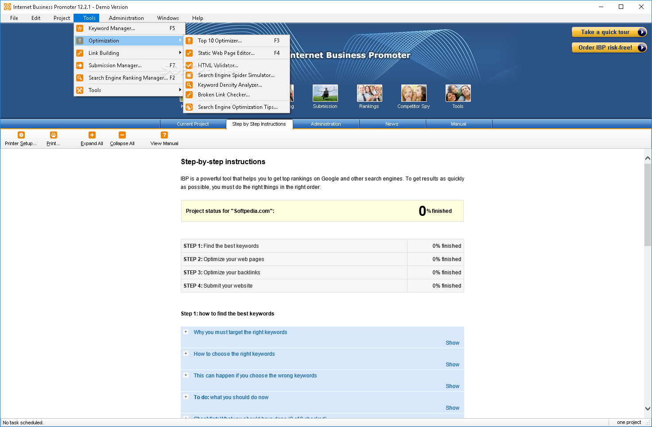Select the Step by Step Instructions tab
Screen dimensions: 652x427
(259, 124)
